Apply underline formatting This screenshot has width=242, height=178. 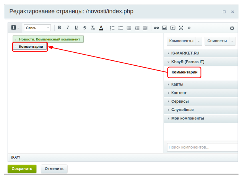76,28
